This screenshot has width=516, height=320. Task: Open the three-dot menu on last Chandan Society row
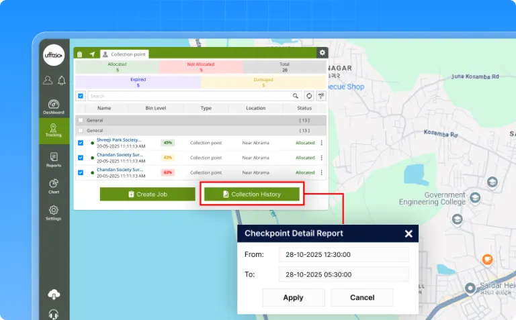[x=321, y=172]
